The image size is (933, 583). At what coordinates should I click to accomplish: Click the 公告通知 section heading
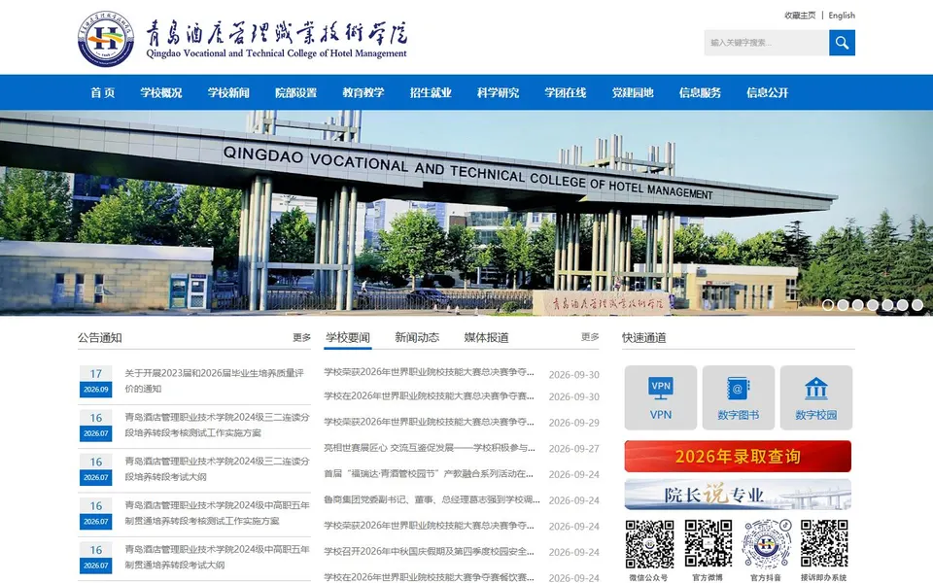pos(100,338)
